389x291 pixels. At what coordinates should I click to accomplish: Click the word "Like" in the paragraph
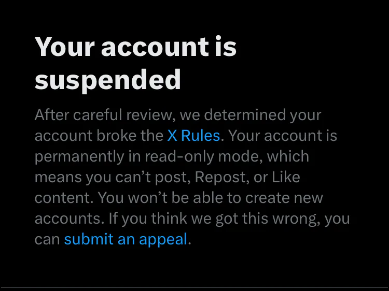click(x=286, y=177)
